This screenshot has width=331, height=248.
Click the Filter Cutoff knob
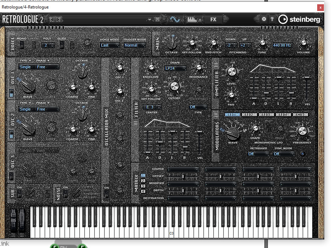pos(174,86)
